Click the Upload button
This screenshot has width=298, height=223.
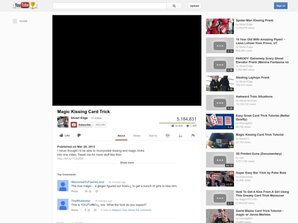click(194, 6)
